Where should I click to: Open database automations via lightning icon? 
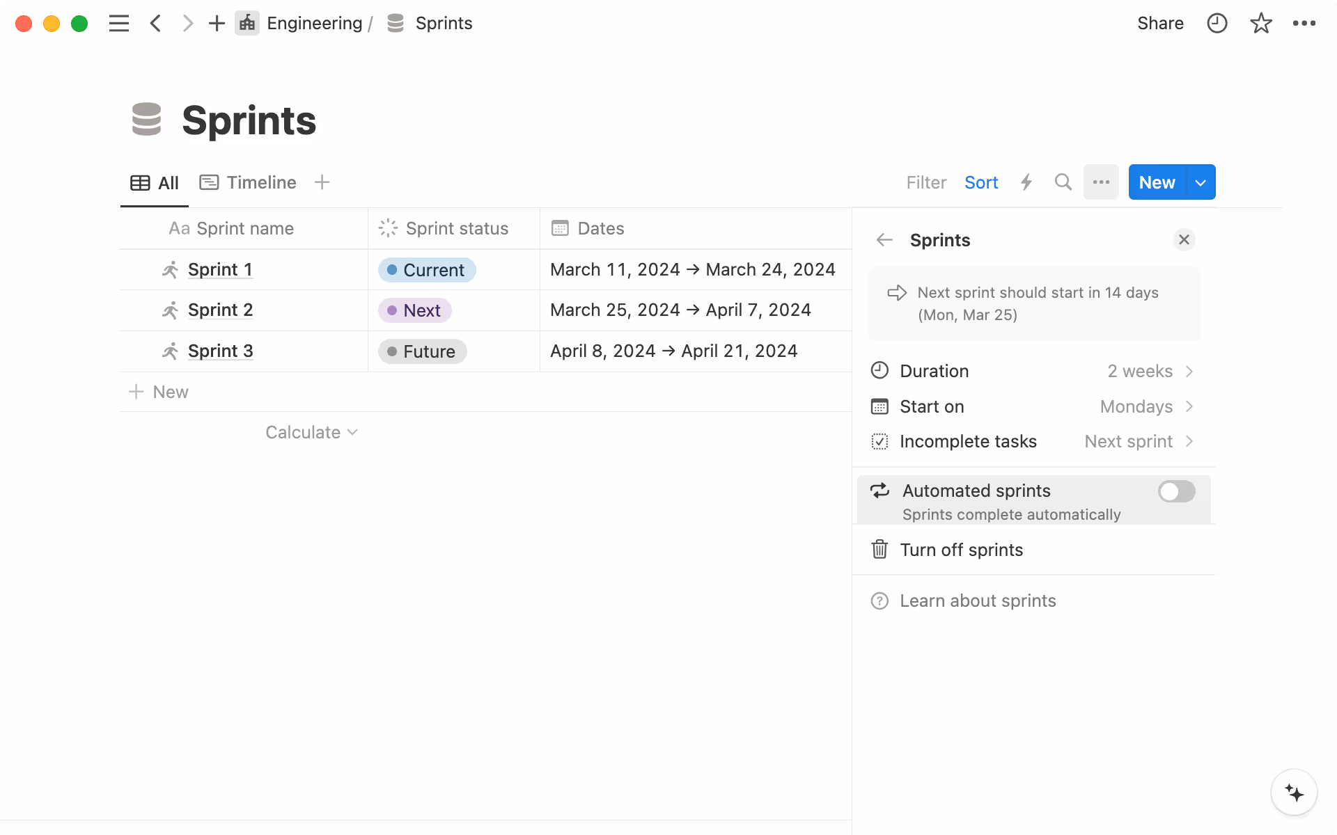coord(1026,182)
